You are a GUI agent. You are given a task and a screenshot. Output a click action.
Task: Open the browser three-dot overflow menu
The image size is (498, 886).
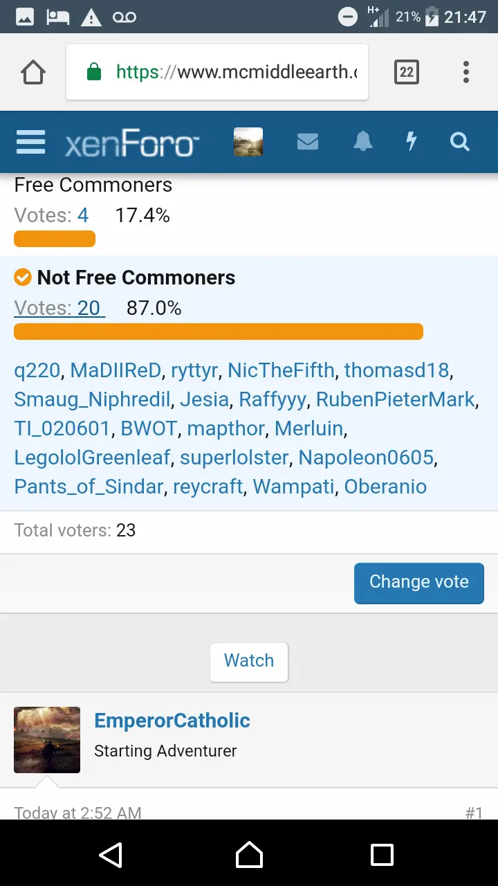[466, 72]
